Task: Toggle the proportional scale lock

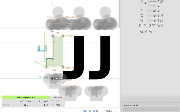Action: (x=145, y=4)
